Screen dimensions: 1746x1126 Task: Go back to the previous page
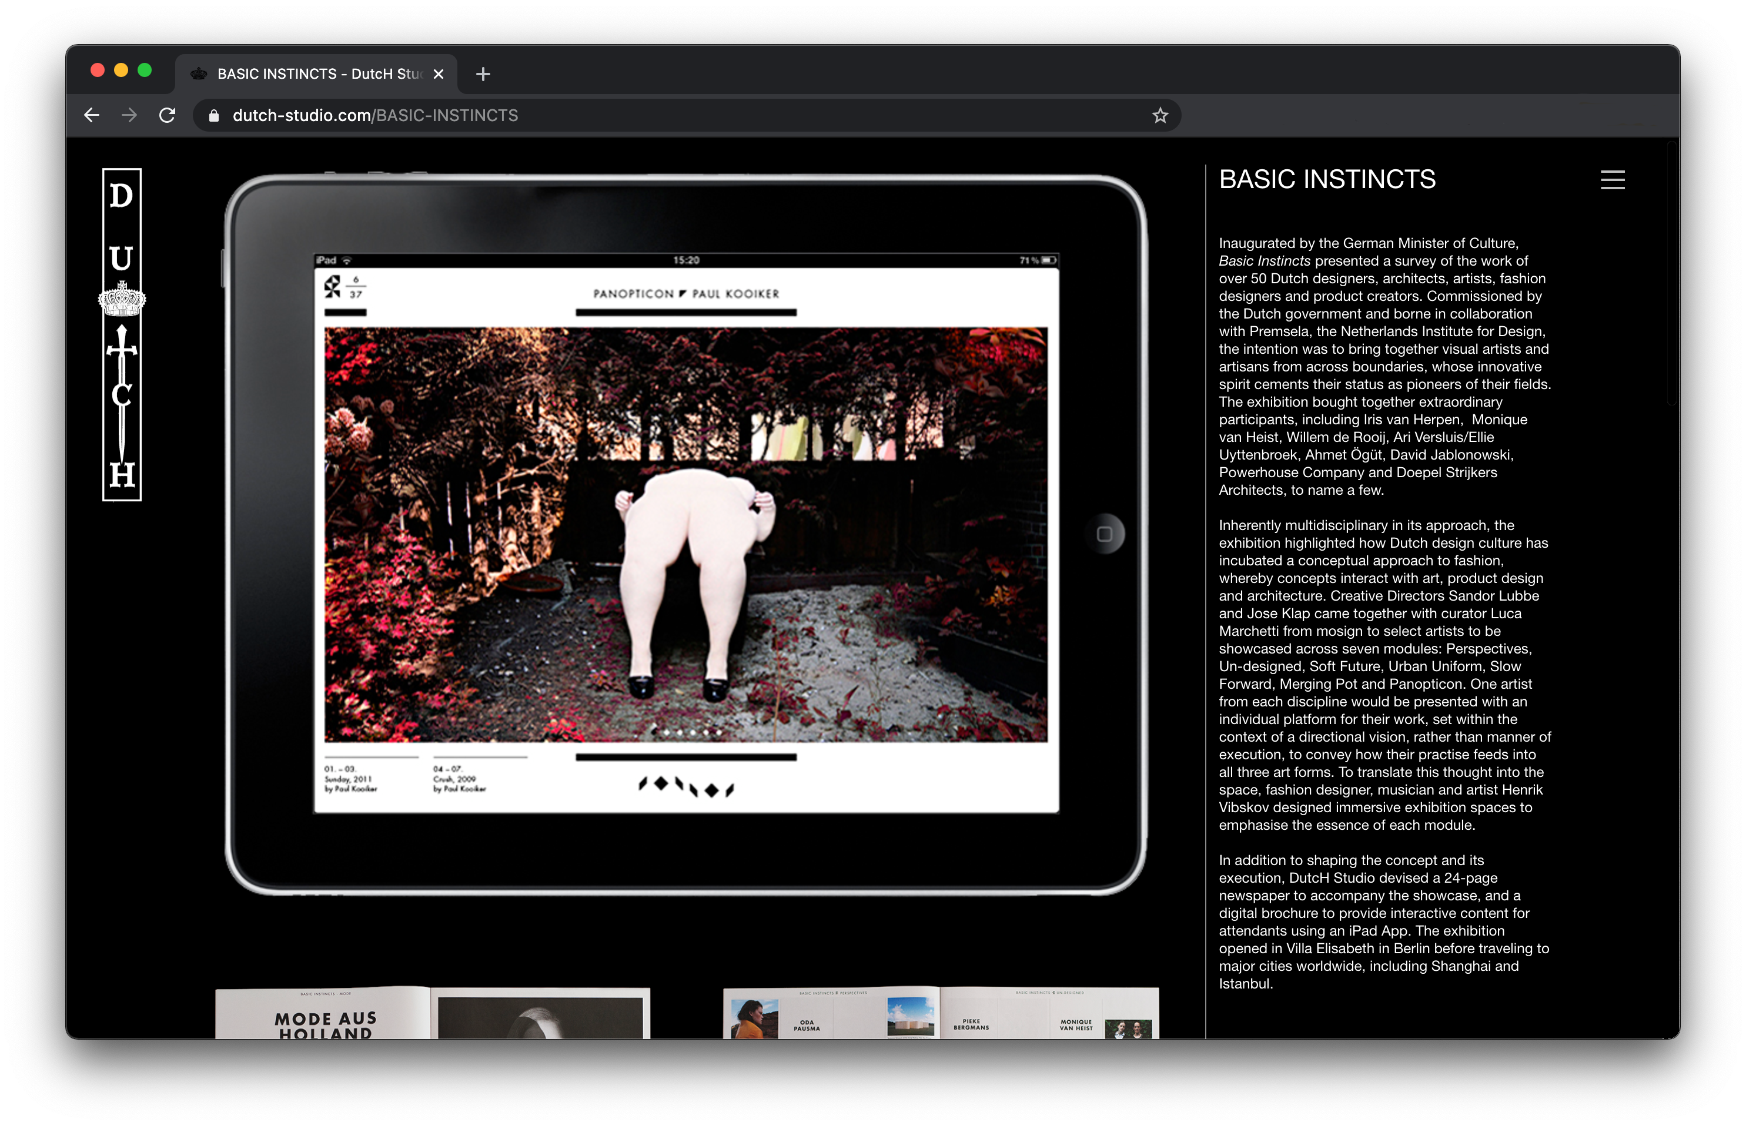click(92, 116)
